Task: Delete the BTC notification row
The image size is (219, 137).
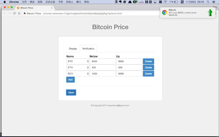Action: pos(148,61)
